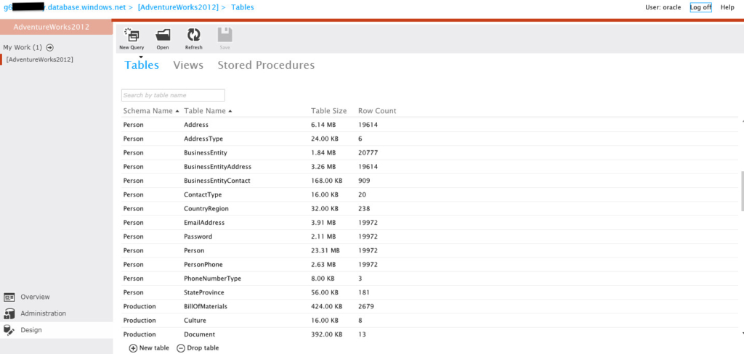The image size is (744, 354).
Task: Sort by Schema Name column
Action: 151,111
